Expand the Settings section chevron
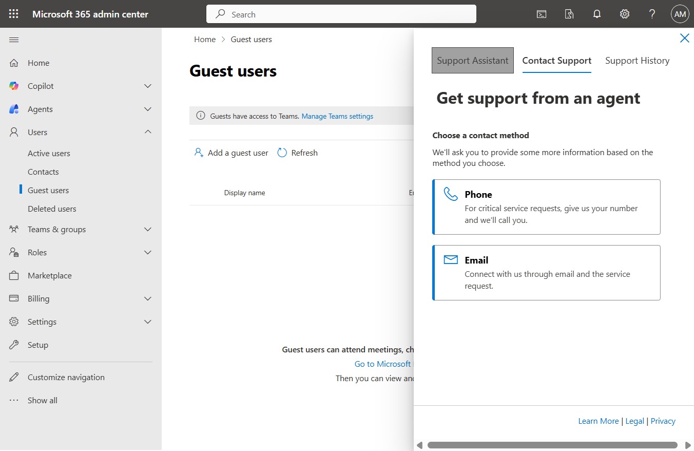Viewport: 694px width, 451px height. [148, 322]
